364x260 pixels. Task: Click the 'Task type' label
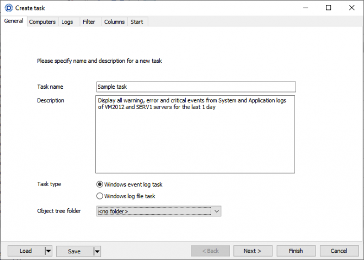pyautogui.click(x=49, y=184)
